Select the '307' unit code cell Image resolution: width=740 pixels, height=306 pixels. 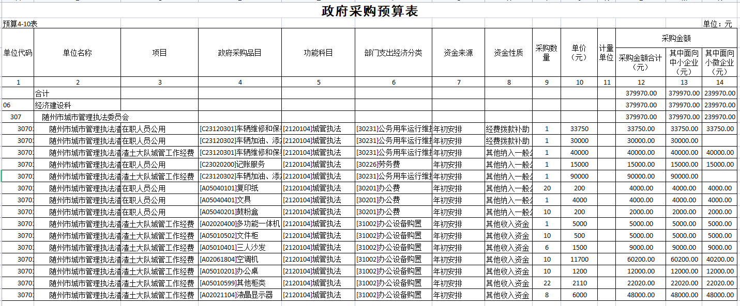[x=18, y=117]
